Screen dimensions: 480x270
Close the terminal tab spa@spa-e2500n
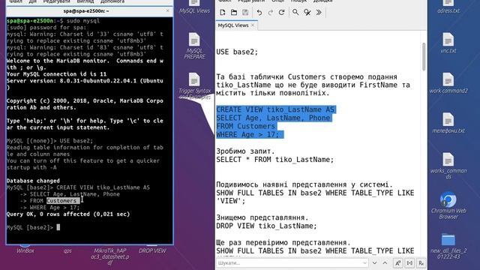(167, 10)
